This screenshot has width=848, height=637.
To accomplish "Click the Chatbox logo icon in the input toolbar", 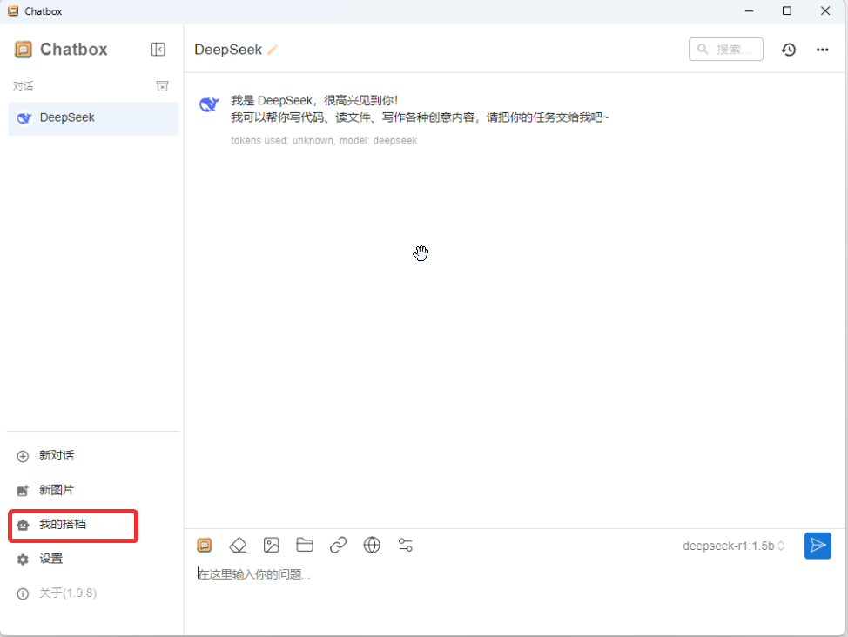I will click(205, 545).
